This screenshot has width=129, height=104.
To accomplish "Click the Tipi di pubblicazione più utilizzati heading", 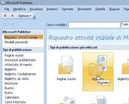I will [x=73, y=47].
